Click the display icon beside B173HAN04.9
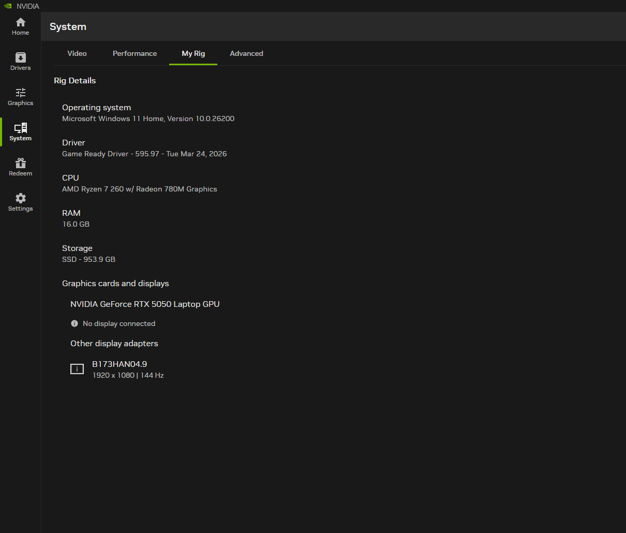The image size is (626, 533). 77,369
